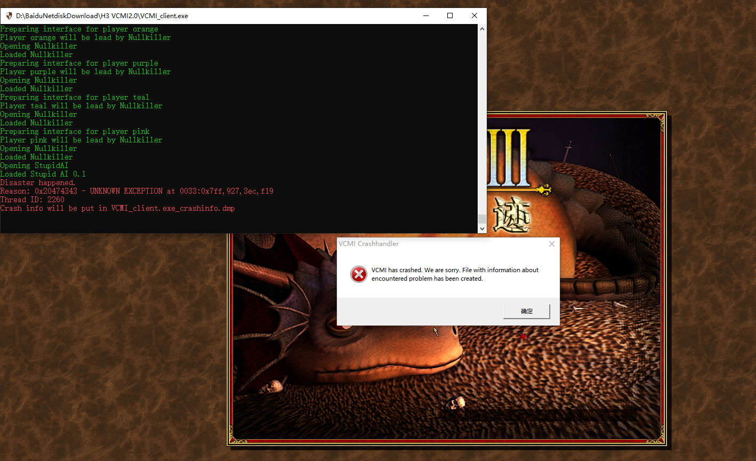Click the red error icon in crash dialog
The height and width of the screenshot is (461, 756).
[x=358, y=274]
